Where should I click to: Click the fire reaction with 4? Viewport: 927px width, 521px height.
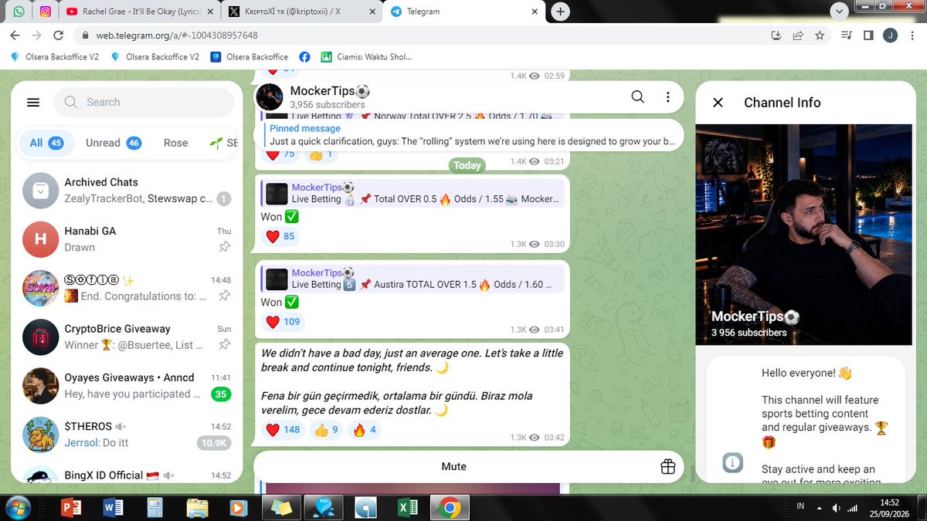[364, 430]
